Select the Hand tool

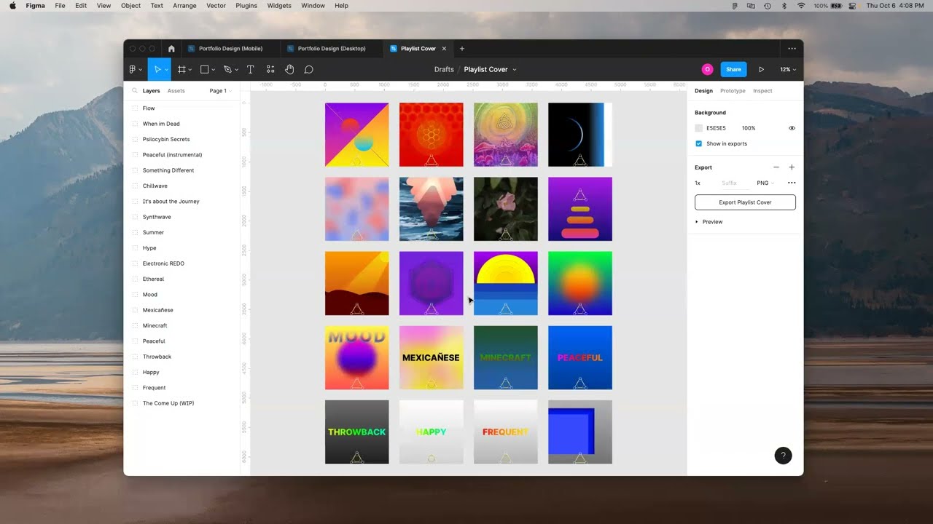(x=289, y=69)
